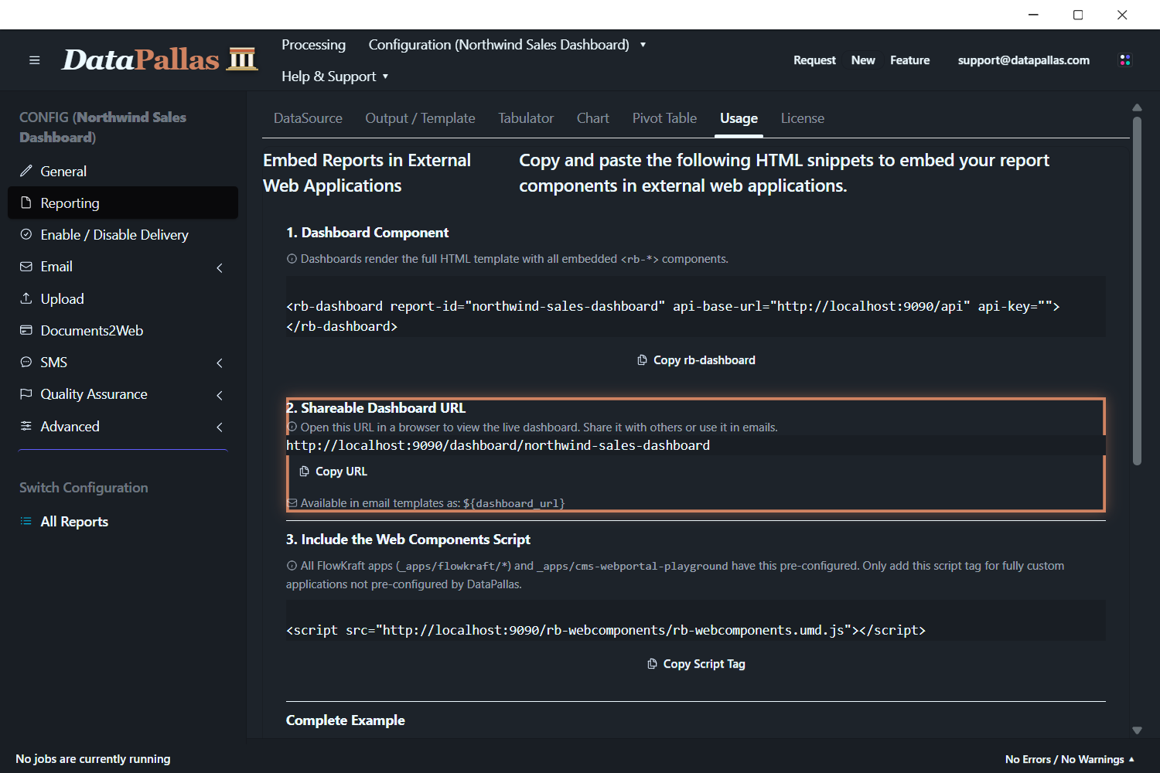Open the General settings item
This screenshot has height=773, width=1160.
pos(123,171)
